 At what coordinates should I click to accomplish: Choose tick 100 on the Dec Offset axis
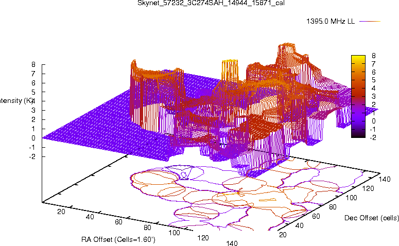(351, 198)
